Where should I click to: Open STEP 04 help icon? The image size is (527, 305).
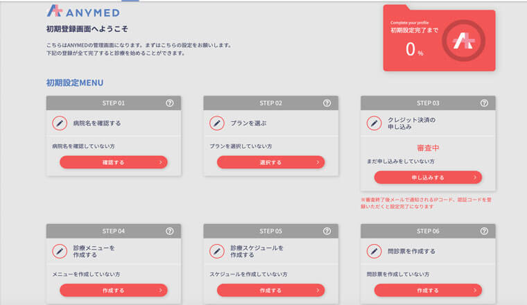point(170,231)
